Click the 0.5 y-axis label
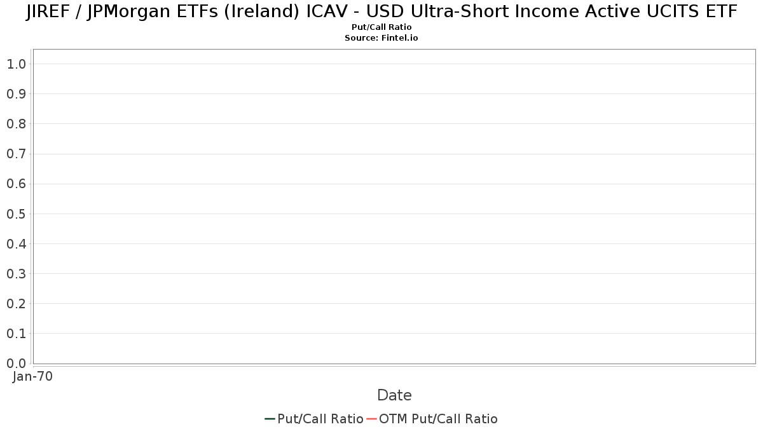The width and height of the screenshot is (763, 429). pyautogui.click(x=16, y=214)
